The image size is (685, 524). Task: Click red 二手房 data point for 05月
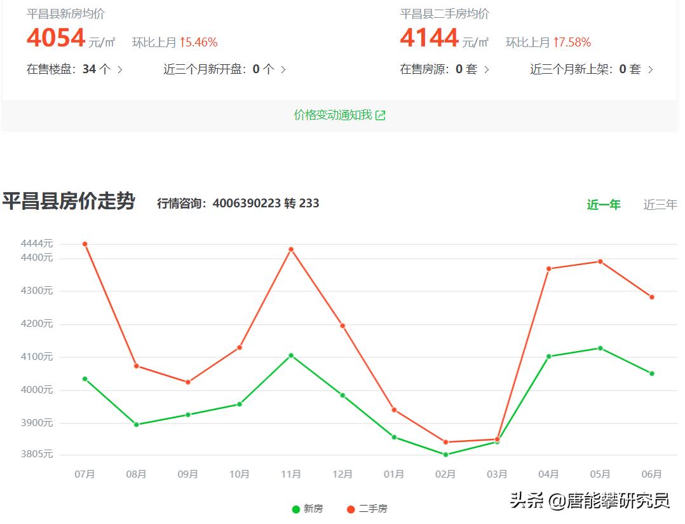tap(600, 261)
